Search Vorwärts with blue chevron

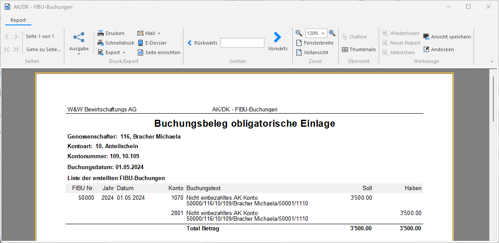pyautogui.click(x=278, y=41)
